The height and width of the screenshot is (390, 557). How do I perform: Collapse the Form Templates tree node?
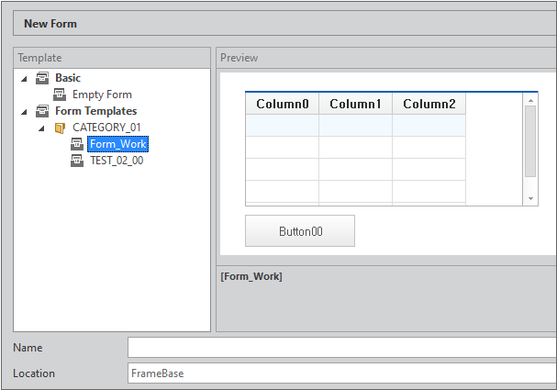[24, 111]
